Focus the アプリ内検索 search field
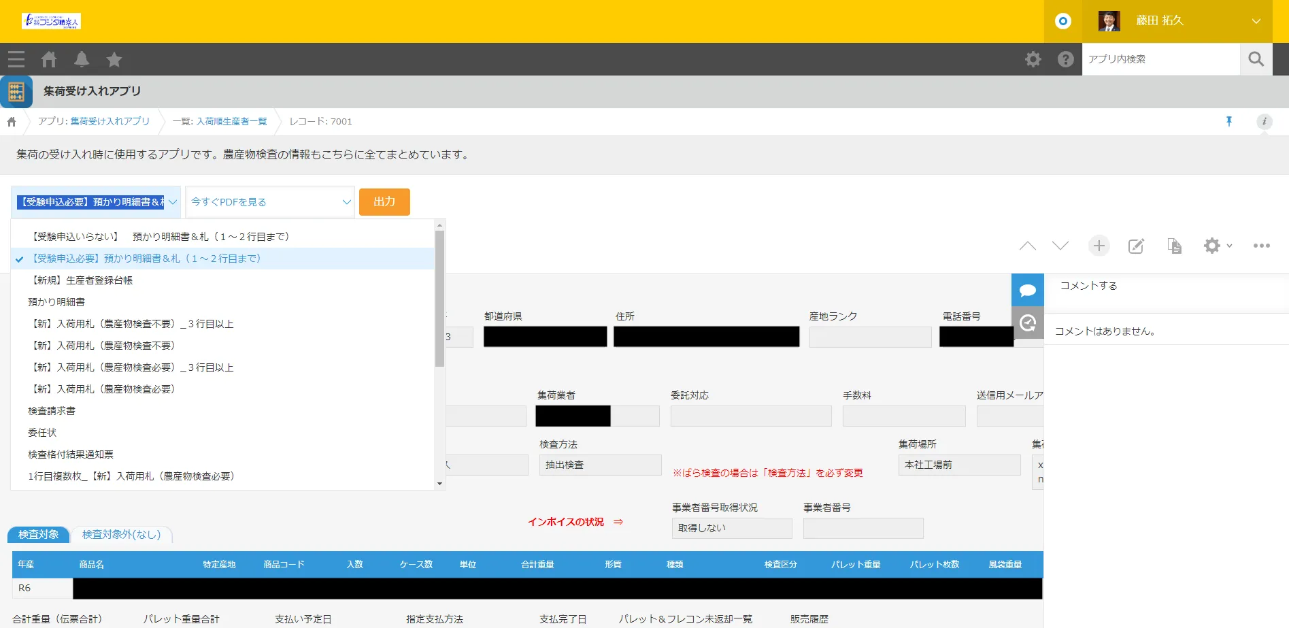This screenshot has width=1289, height=628. (1160, 59)
